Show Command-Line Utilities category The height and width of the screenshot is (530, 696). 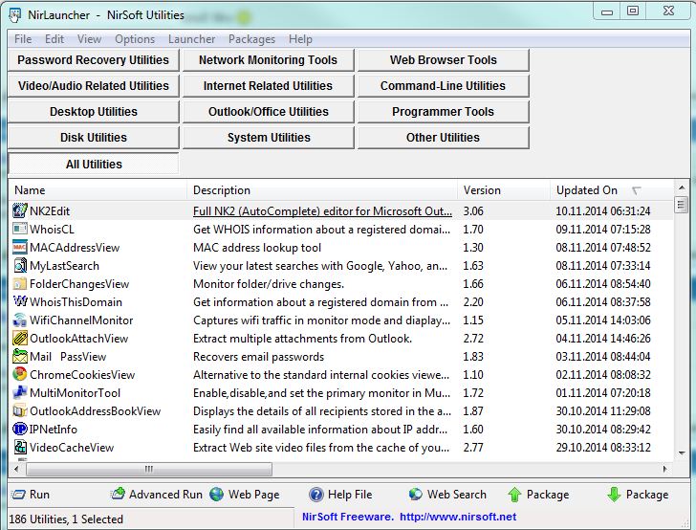pos(443,86)
